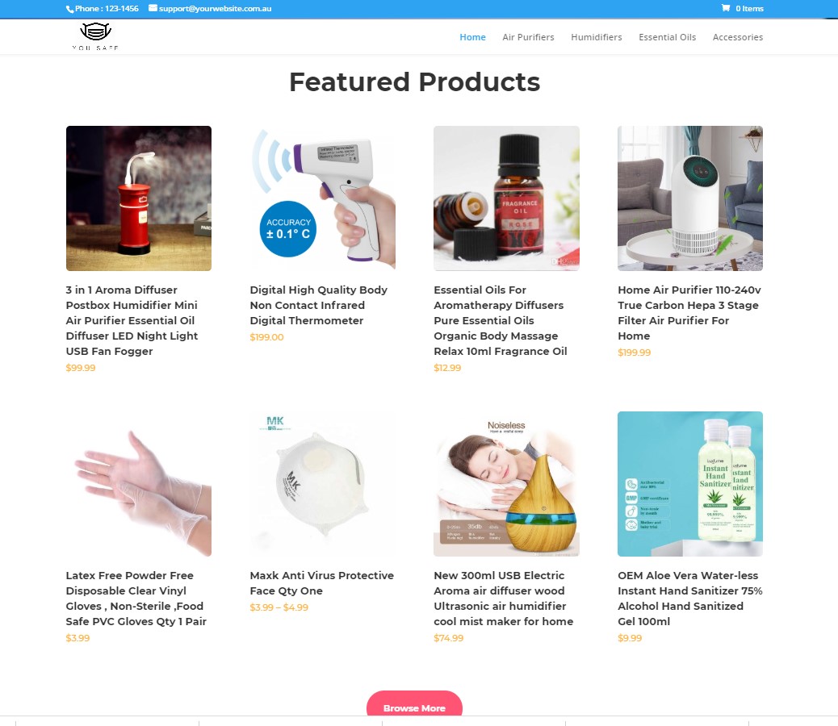Go to Air Purifiers menu
The image size is (838, 726).
[x=528, y=37]
